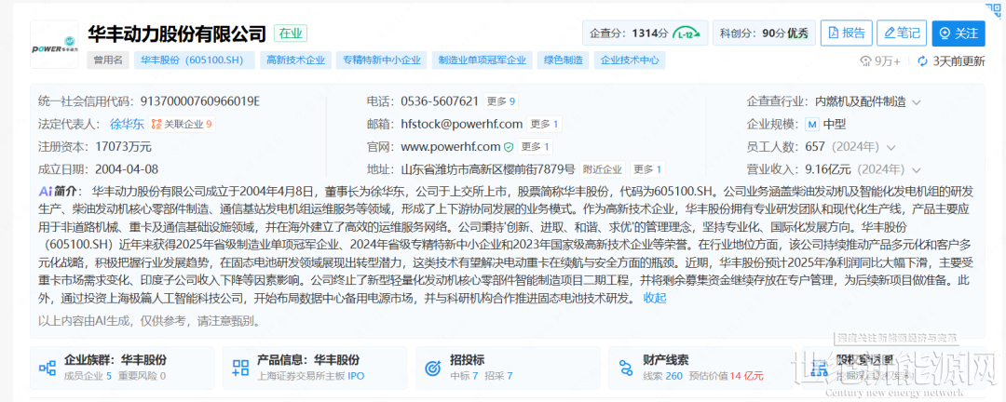Follow company with 关注 button

(958, 33)
